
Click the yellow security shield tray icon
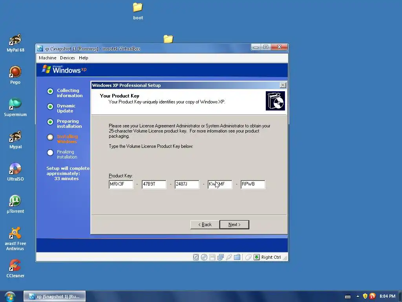[x=365, y=296]
